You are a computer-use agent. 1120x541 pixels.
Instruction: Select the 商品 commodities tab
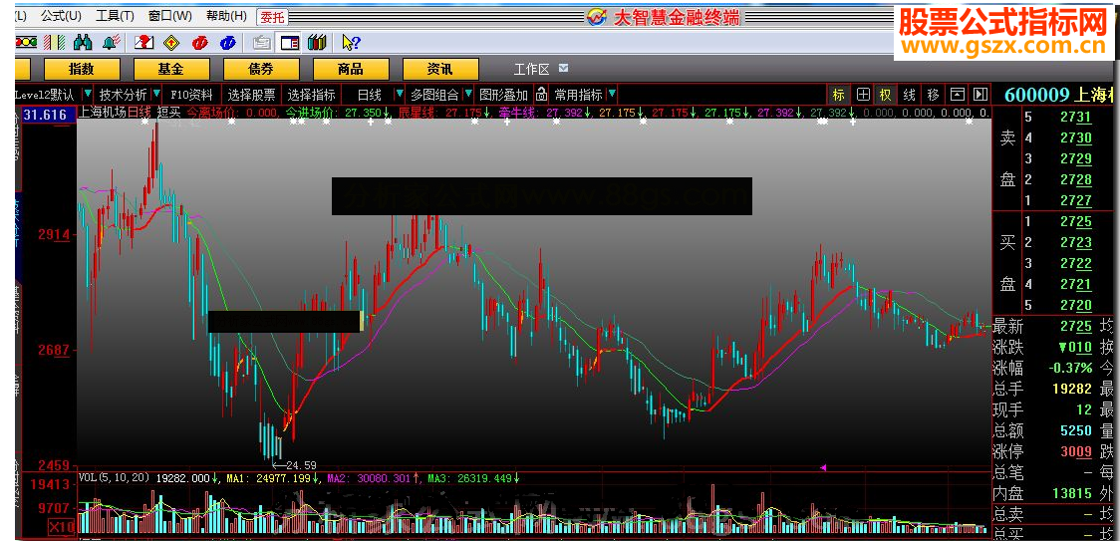(x=350, y=69)
